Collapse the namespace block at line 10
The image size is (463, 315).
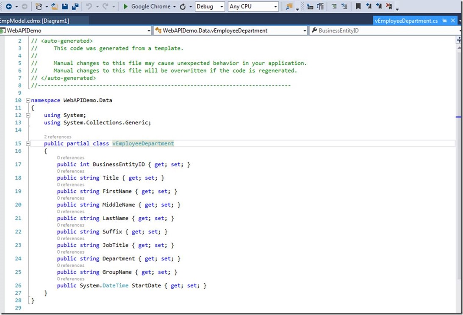point(28,100)
